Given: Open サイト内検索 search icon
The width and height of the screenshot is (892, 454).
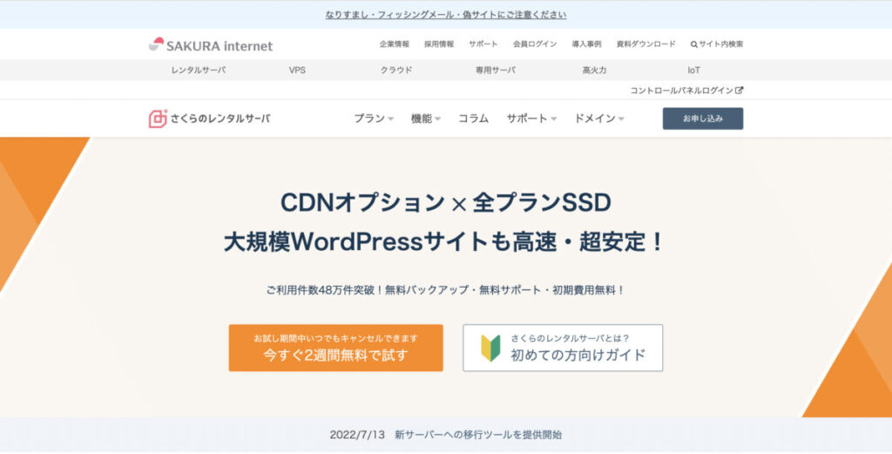Looking at the screenshot, I should coord(693,44).
